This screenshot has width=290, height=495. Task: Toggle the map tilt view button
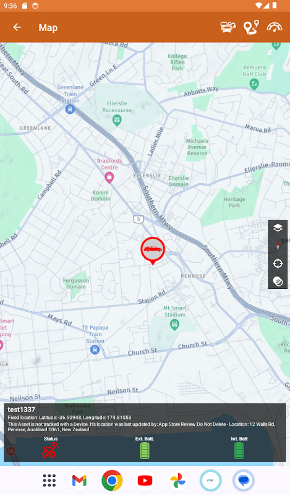click(x=278, y=281)
